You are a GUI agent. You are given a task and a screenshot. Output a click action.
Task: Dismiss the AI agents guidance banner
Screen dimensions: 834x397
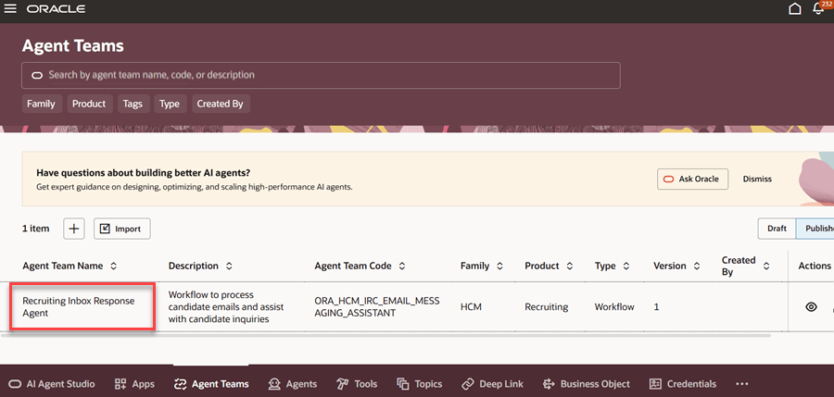(757, 180)
